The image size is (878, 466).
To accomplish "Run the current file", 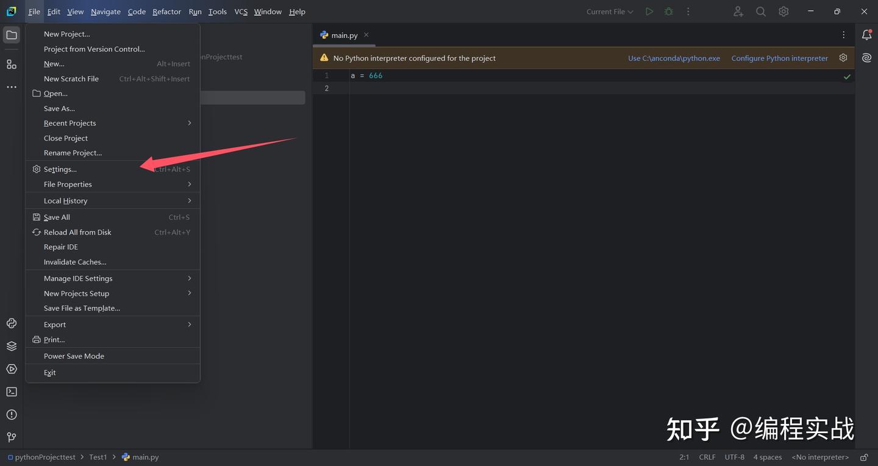I will [649, 12].
